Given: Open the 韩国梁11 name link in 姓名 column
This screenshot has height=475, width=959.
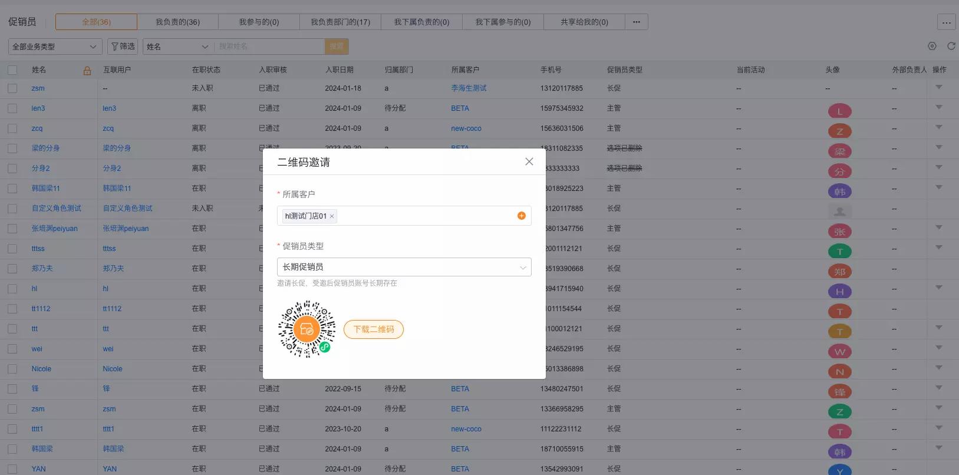Looking at the screenshot, I should pos(46,189).
